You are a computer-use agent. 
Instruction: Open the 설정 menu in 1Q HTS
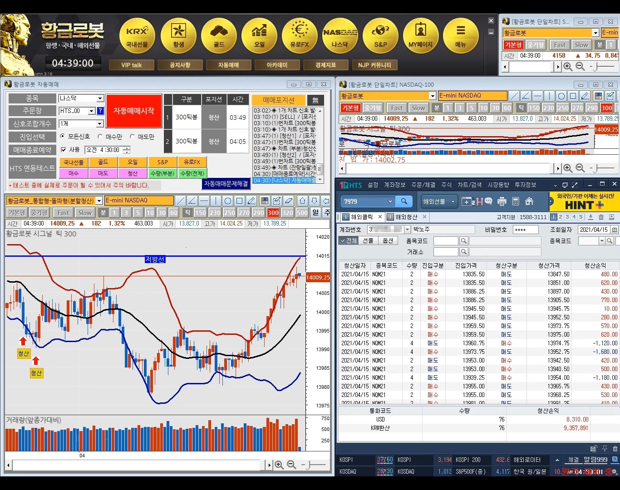373,185
